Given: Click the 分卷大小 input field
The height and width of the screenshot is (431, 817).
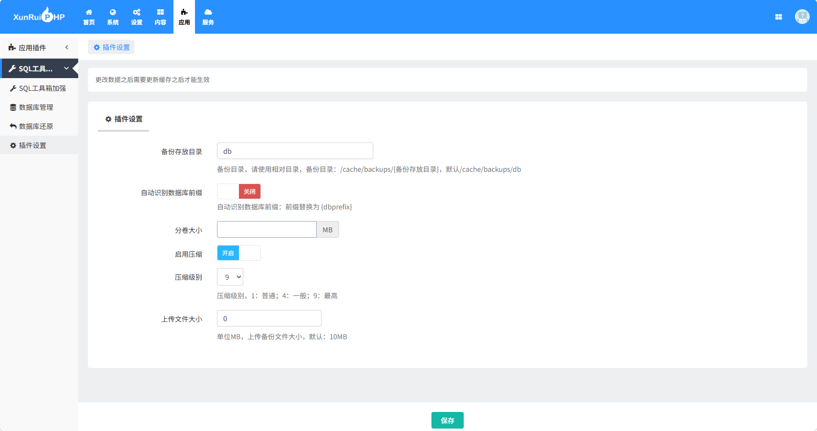Looking at the screenshot, I should coord(267,229).
